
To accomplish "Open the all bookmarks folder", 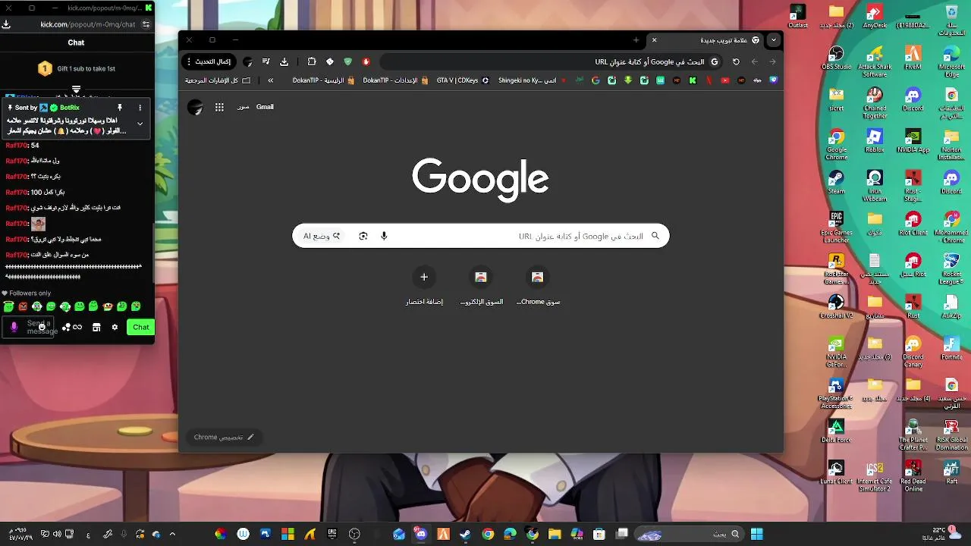I will pos(218,80).
